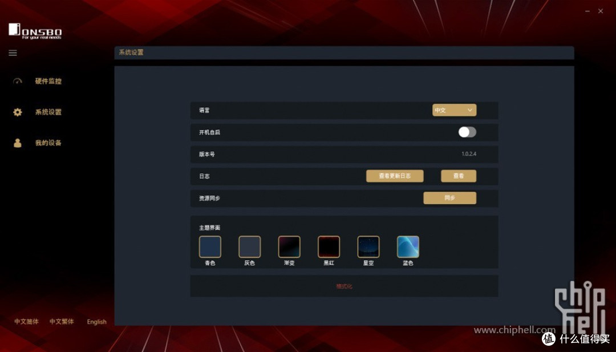The width and height of the screenshot is (616, 352).
Task: Select the 黑红 theme thumbnail
Action: 329,246
